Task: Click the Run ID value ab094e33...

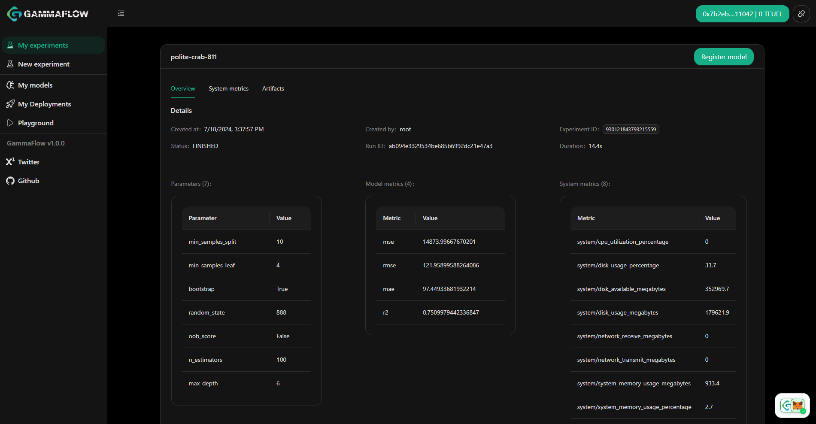Action: (x=440, y=146)
